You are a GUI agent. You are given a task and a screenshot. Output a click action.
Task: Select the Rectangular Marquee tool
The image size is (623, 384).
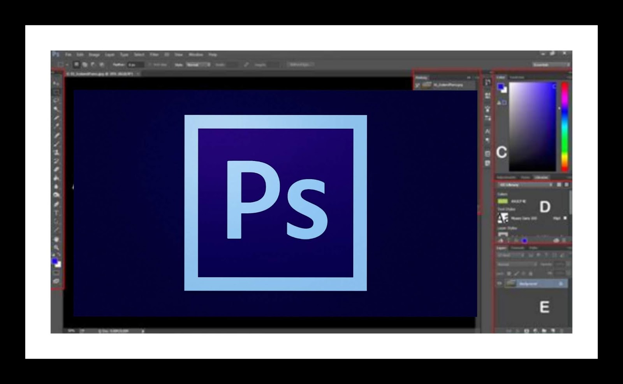click(x=57, y=92)
